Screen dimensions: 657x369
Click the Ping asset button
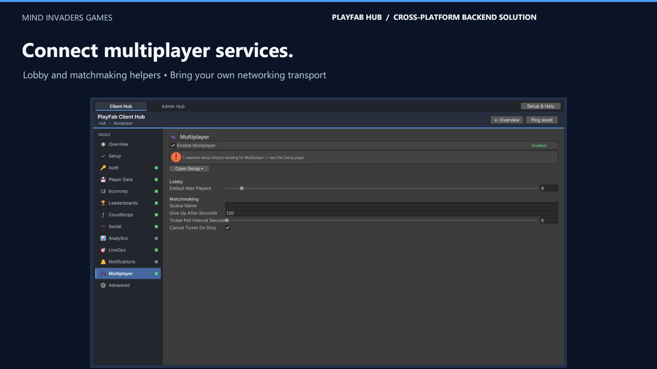(541, 120)
